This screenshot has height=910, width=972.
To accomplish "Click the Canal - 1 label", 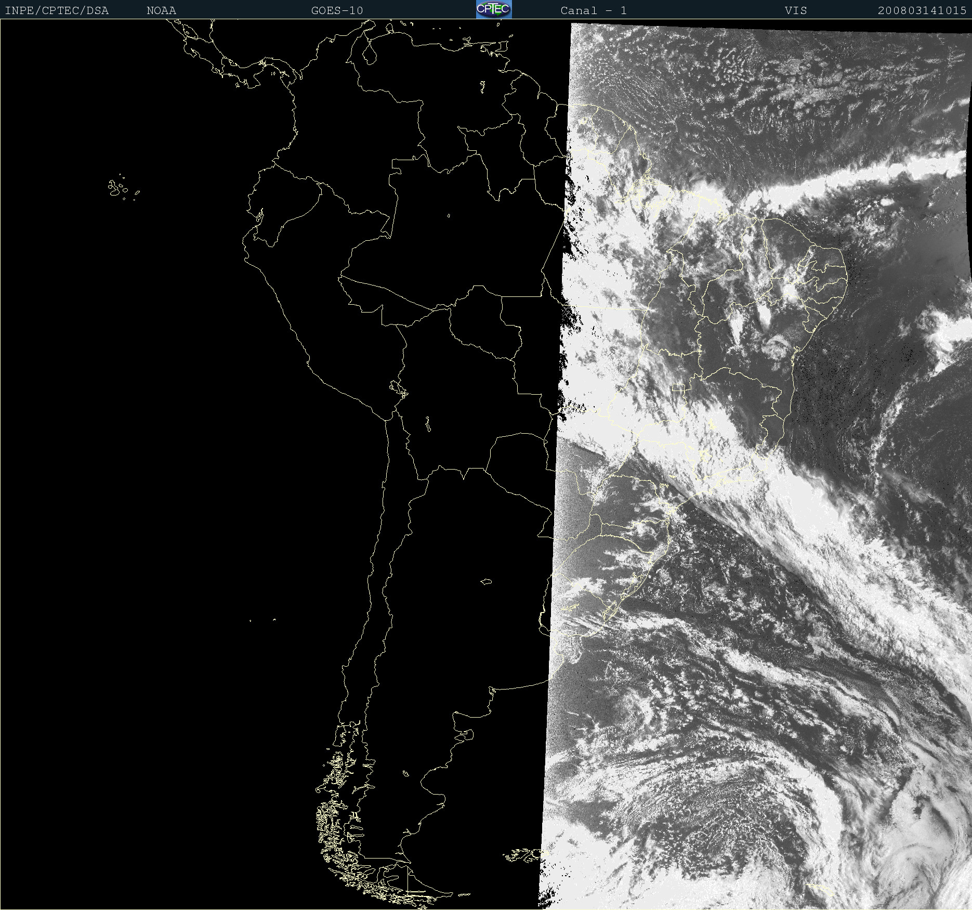I will pos(594,10).
